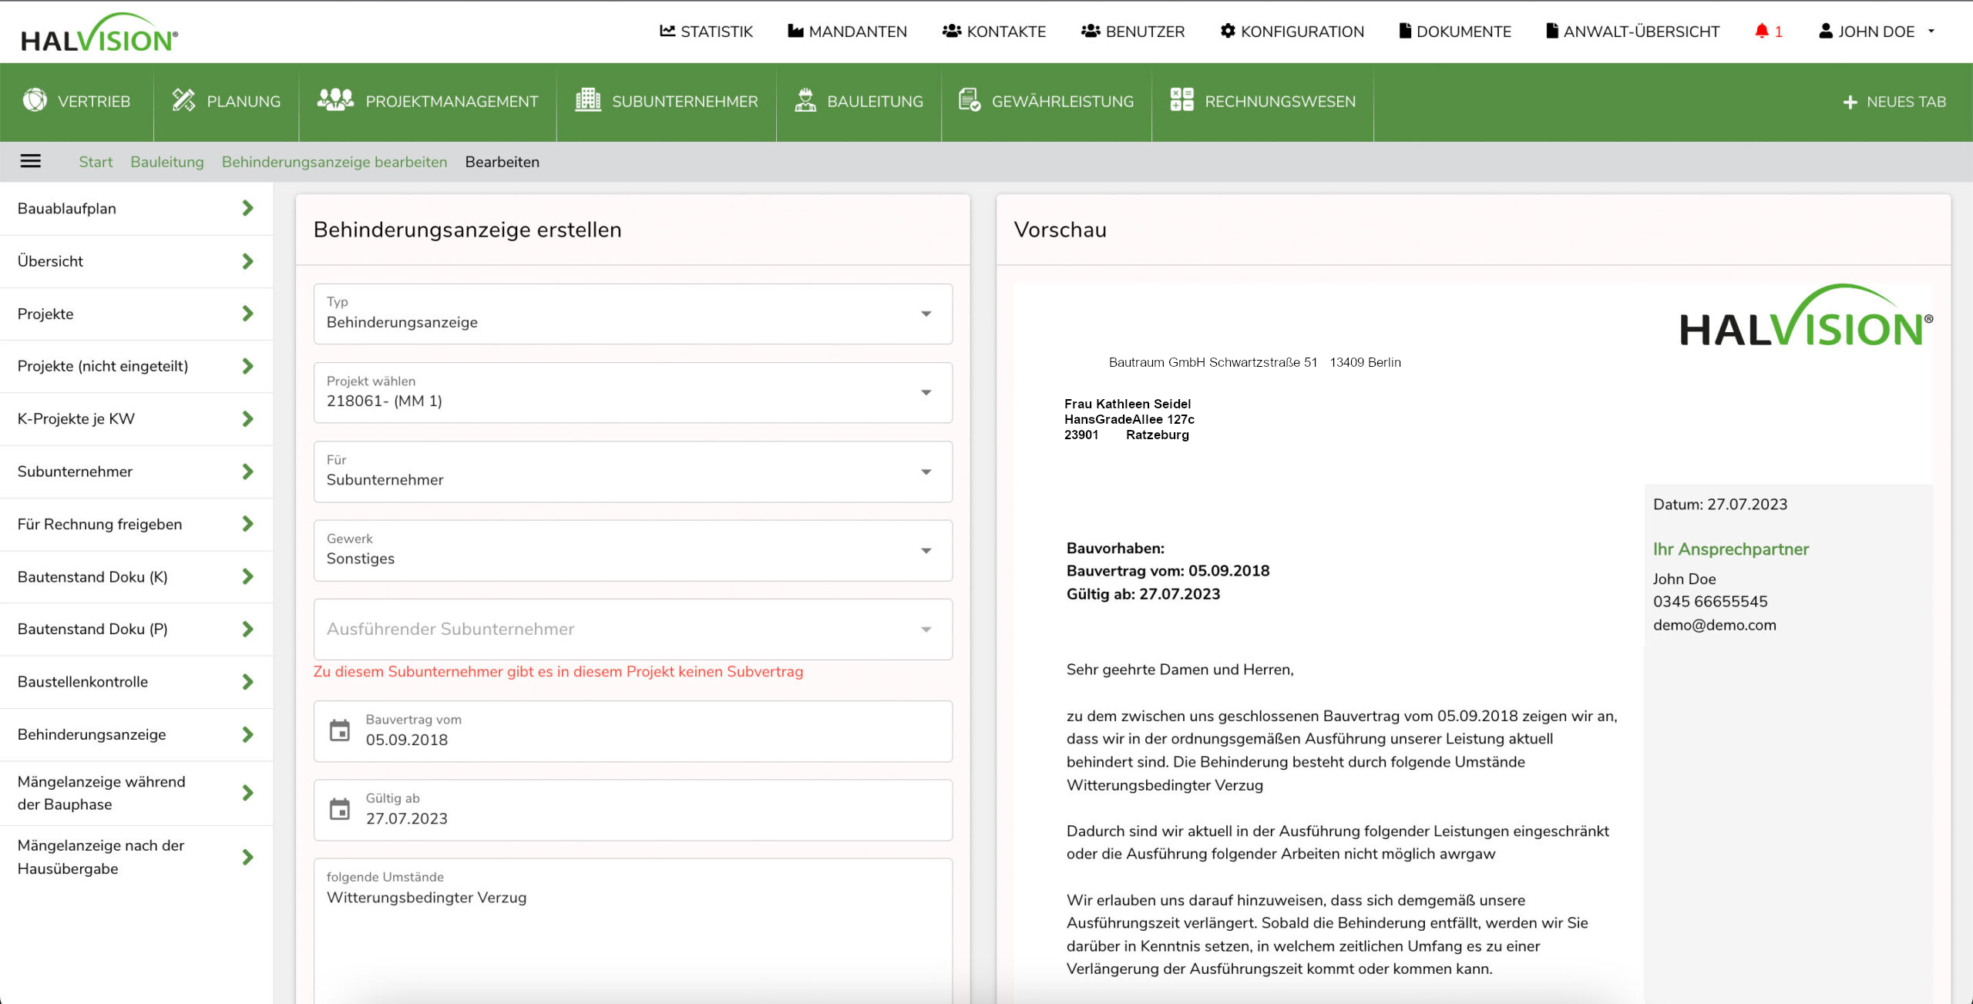1973x1004 pixels.
Task: Click the HALVISION logo in the header
Action: point(99,33)
